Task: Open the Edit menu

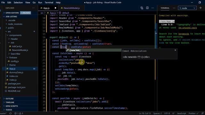Action: click(x=9, y=3)
